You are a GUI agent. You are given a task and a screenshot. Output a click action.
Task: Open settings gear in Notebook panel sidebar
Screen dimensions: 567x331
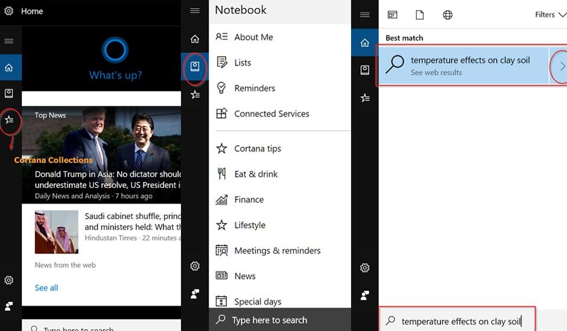[195, 266]
